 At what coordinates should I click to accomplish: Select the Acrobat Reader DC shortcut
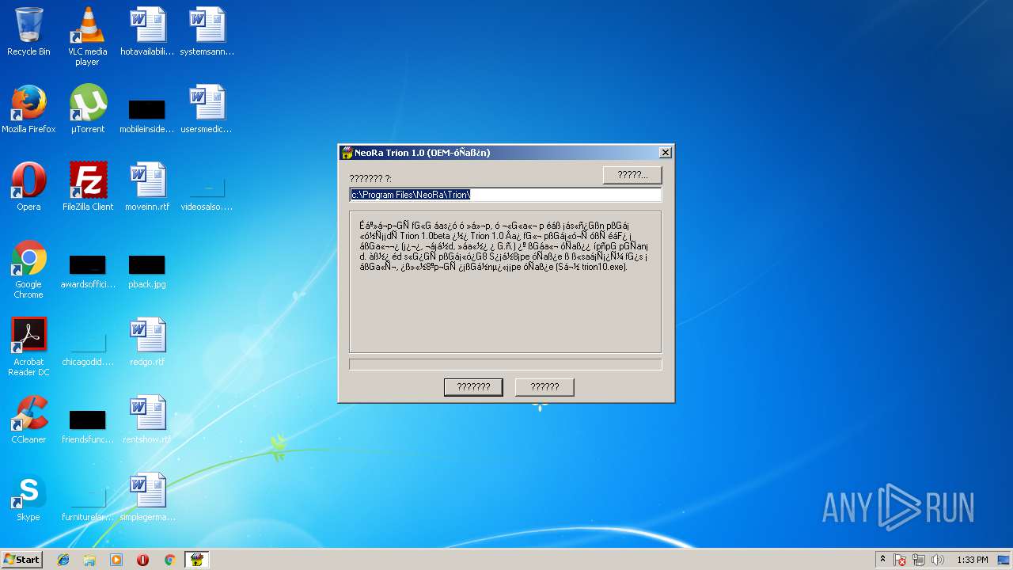(x=28, y=347)
